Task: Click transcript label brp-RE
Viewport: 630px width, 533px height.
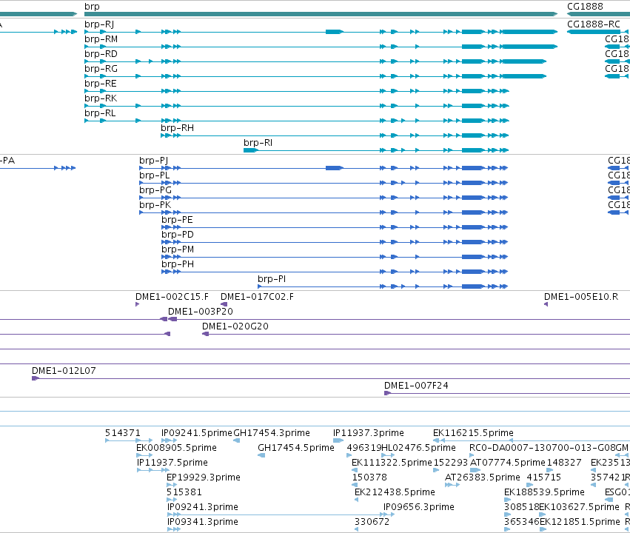Action: click(x=101, y=84)
